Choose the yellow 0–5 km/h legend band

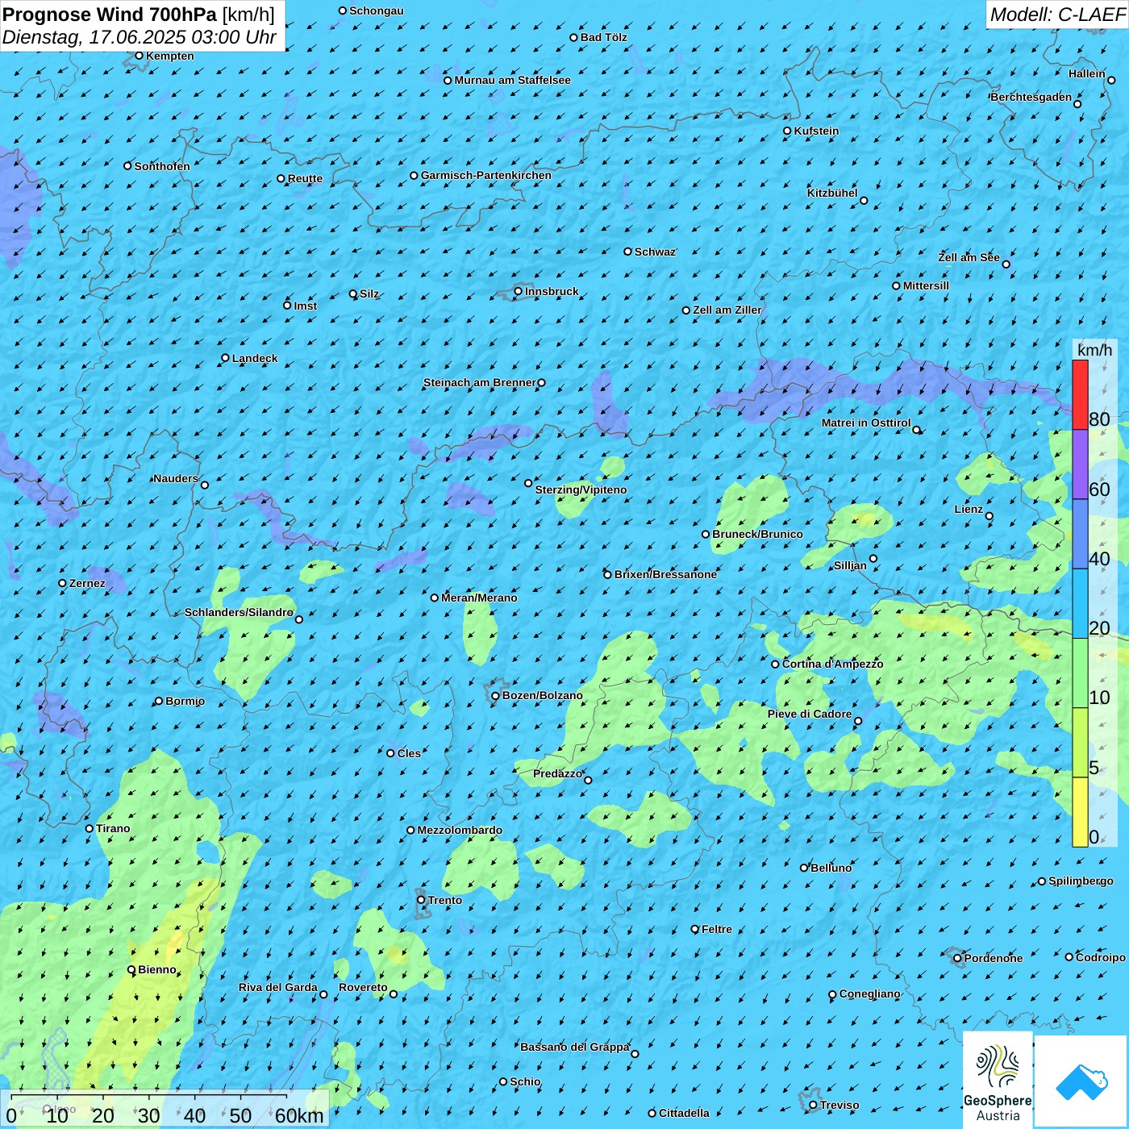click(1080, 812)
